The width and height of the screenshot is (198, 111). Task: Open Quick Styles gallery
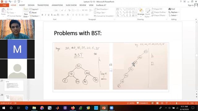[x=147, y=13]
